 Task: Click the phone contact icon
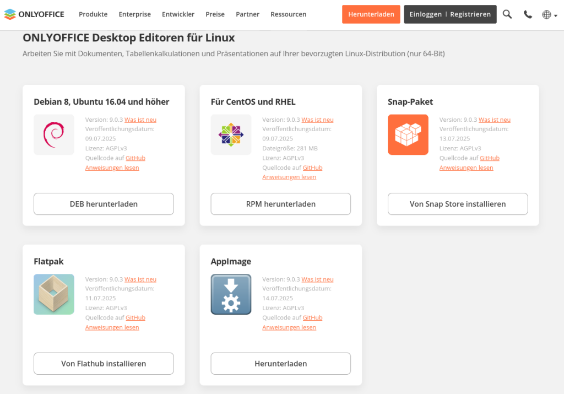528,14
